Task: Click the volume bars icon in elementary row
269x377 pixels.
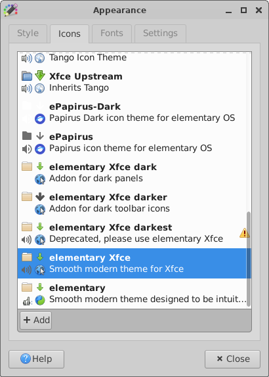Action: click(27, 301)
